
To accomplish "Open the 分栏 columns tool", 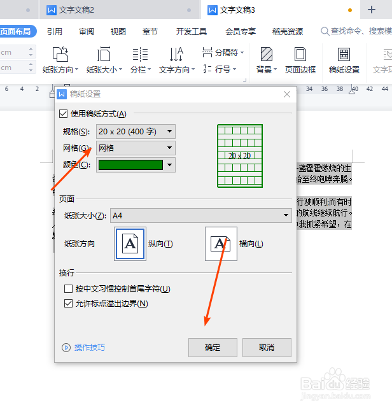I will [141, 60].
